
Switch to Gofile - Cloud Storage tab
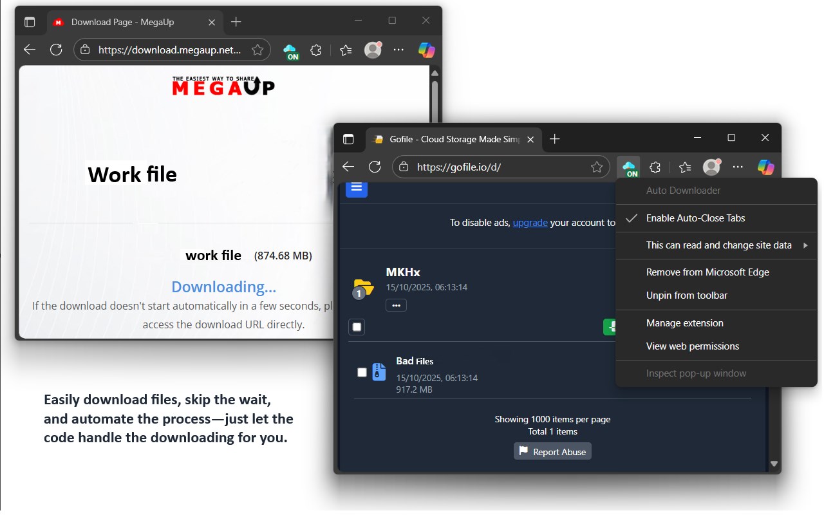point(454,139)
